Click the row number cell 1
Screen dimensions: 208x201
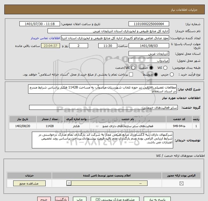coord(196,126)
